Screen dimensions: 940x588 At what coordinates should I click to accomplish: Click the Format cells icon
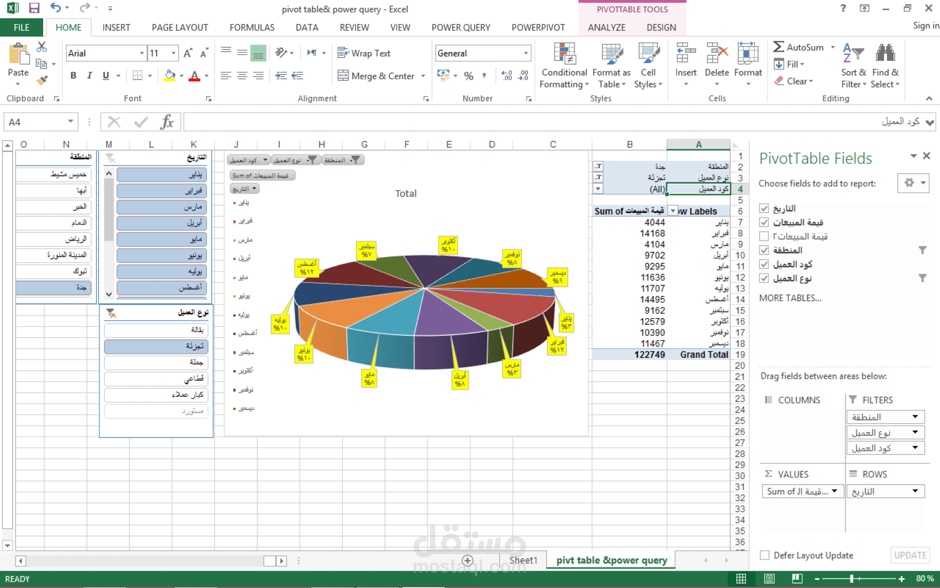point(748,54)
